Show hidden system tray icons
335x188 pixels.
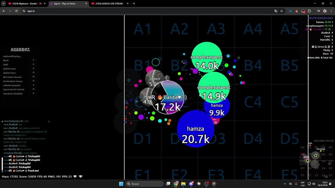tap(285, 184)
